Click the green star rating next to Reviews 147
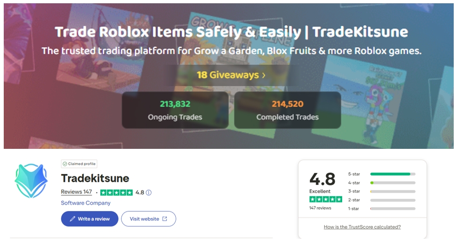The height and width of the screenshot is (242, 457). click(x=116, y=192)
